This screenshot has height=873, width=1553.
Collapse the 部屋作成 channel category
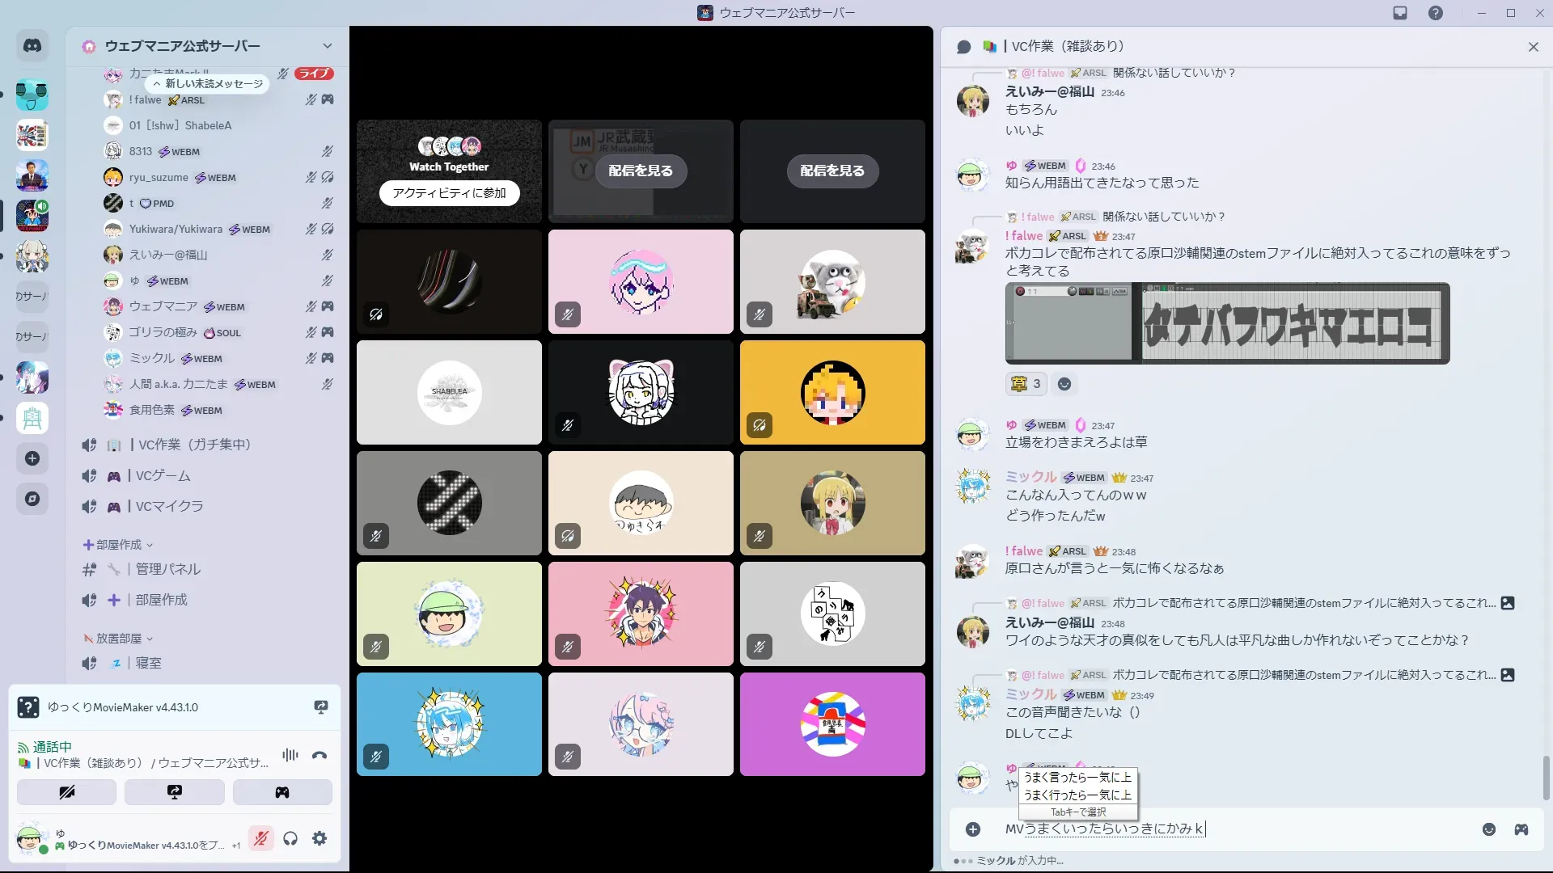coord(118,545)
